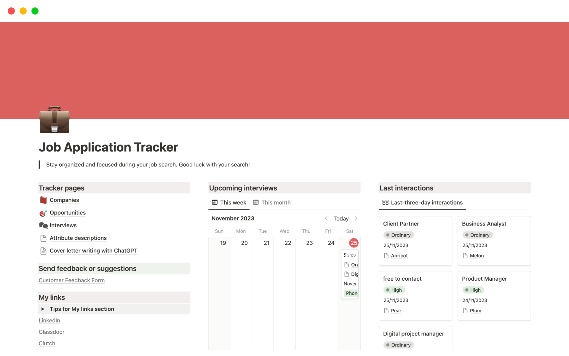Click the green window maximize button
The image size is (569, 356).
35,11
